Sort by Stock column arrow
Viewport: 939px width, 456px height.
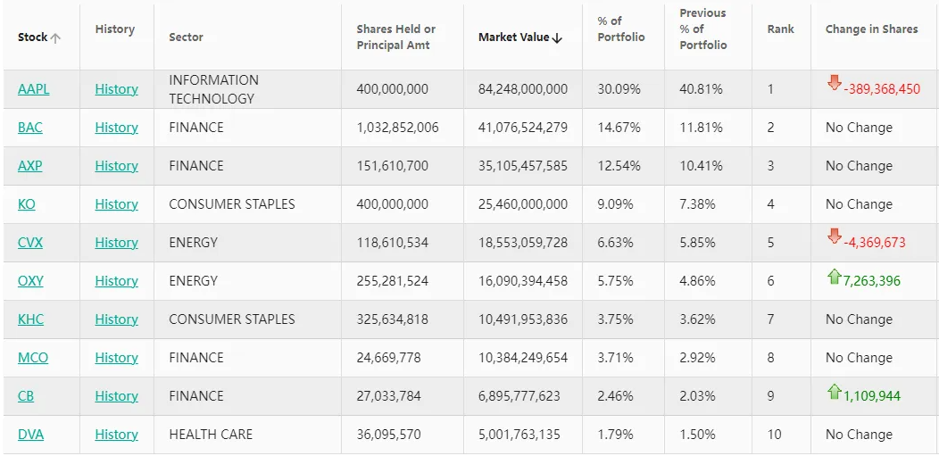tap(55, 38)
